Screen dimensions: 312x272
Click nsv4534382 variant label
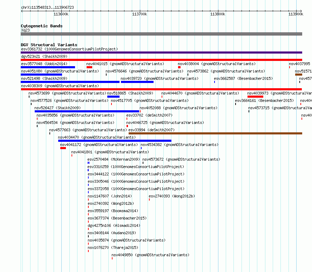coord(179,145)
